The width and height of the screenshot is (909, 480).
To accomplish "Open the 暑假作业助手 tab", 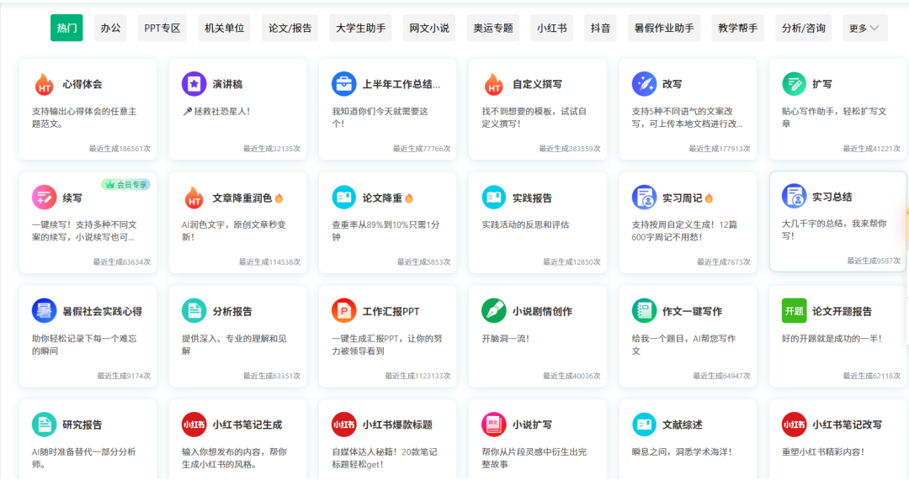I will pos(664,28).
